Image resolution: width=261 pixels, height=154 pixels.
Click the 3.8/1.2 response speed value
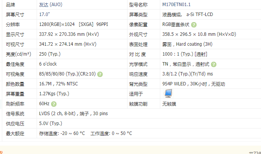187,74
